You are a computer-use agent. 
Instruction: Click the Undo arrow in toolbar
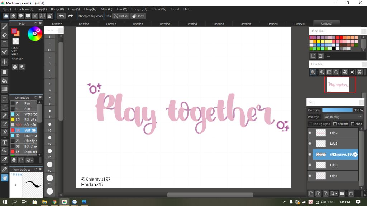[x=61, y=16]
